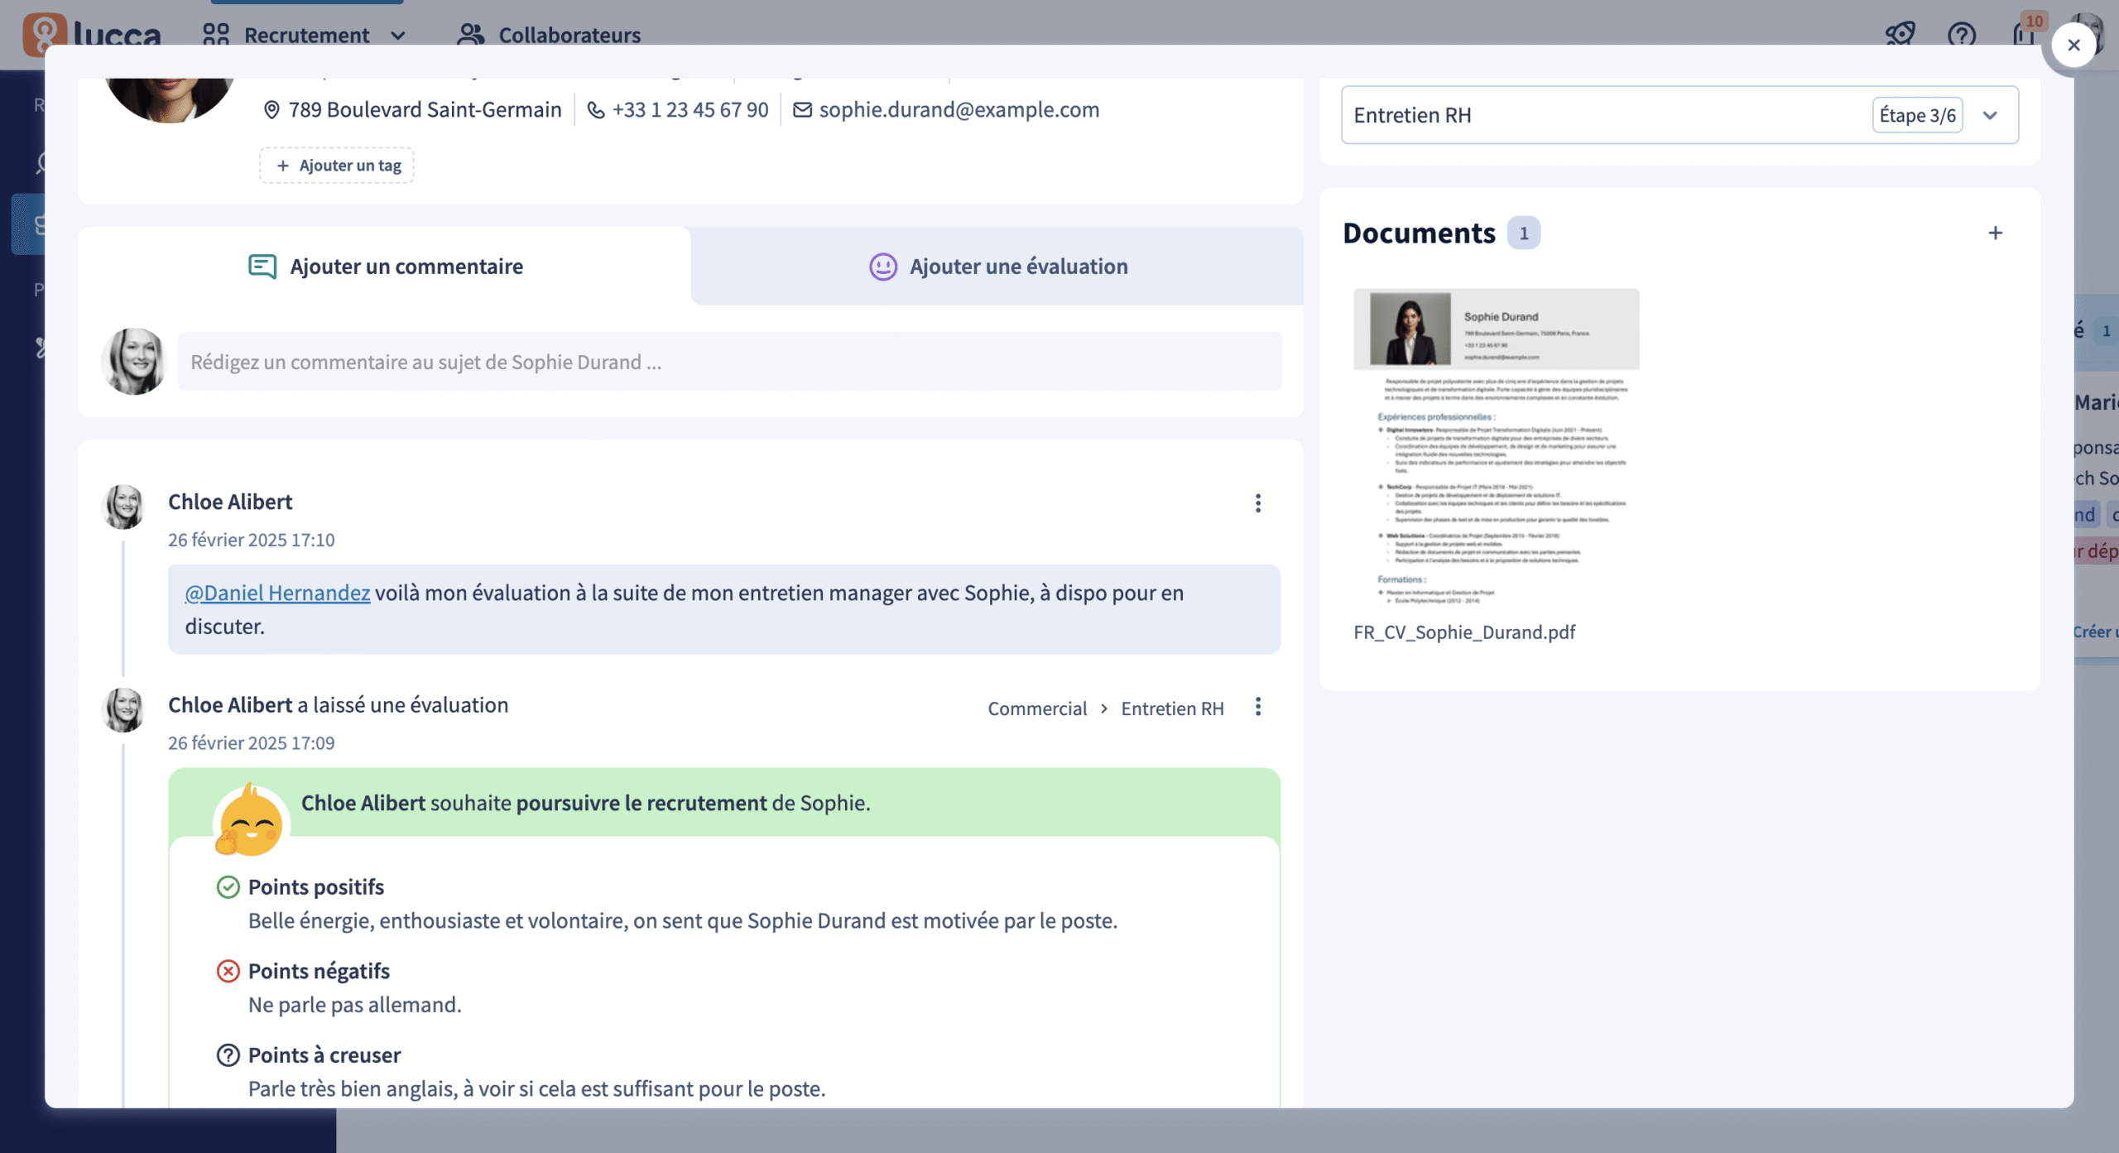The image size is (2119, 1153).
Task: Open the notifications inbox showing 10 alerts
Action: pos(2022,35)
